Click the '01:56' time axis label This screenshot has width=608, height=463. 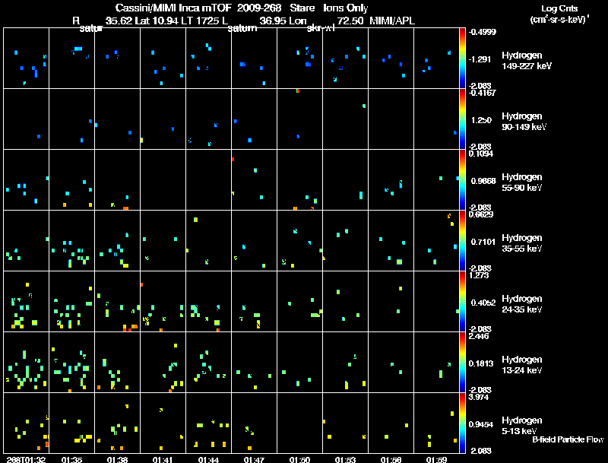(391, 460)
